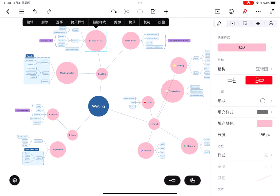The height and width of the screenshot is (196, 280).
Task: Open the keyboard shortcuts panel tab
Action: [258, 23]
